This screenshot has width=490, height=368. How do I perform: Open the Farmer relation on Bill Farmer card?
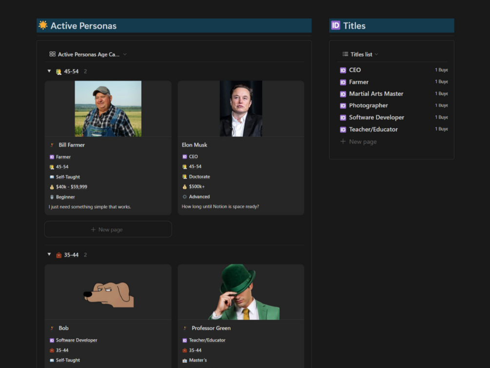pyautogui.click(x=63, y=157)
